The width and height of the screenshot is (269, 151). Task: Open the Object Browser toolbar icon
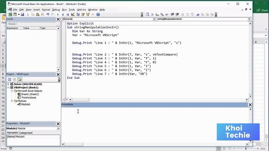pyautogui.click(x=88, y=15)
